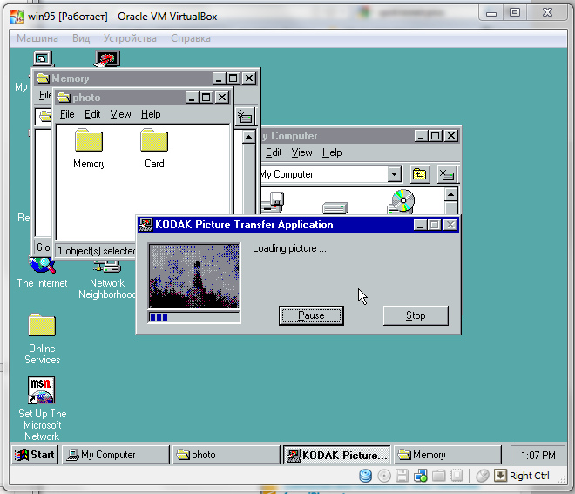This screenshot has width=575, height=494.
Task: Click the taskbar clock 1:07 PM
Action: point(538,455)
